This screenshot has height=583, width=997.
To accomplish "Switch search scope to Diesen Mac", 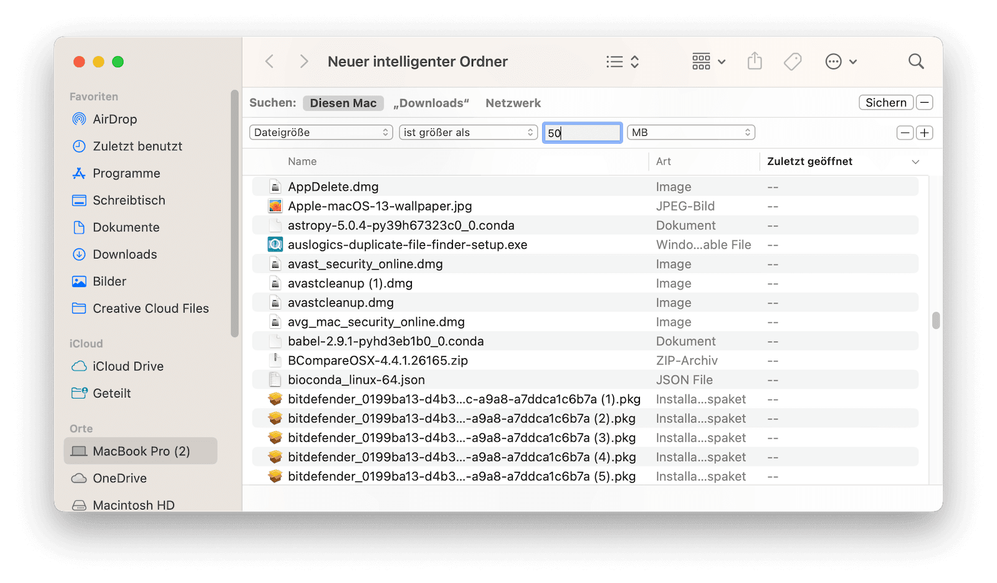I will click(343, 103).
